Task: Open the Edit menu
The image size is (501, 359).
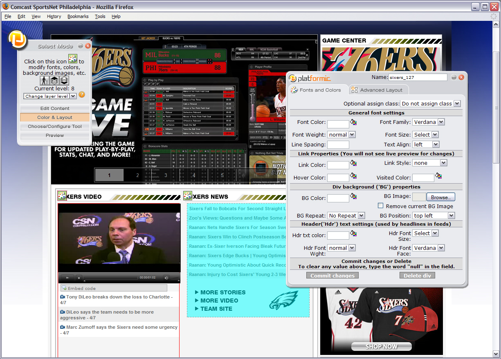Action: 21,16
